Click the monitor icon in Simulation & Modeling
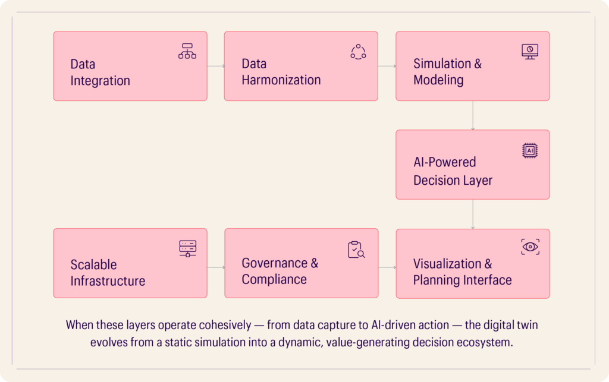 530,52
